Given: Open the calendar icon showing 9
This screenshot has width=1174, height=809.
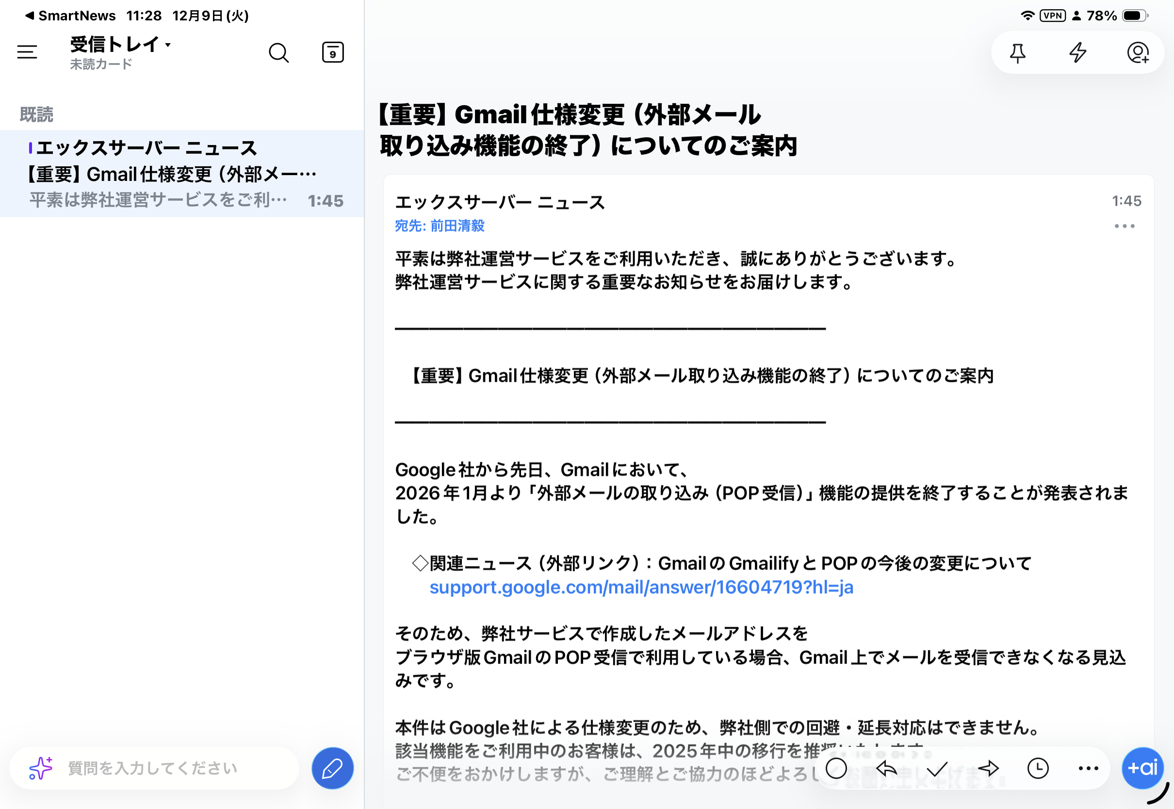Looking at the screenshot, I should pyautogui.click(x=332, y=52).
